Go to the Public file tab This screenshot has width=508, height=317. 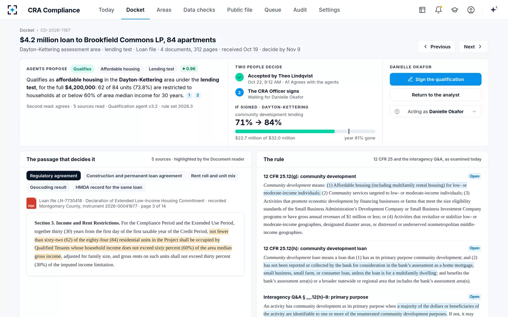[x=240, y=10]
